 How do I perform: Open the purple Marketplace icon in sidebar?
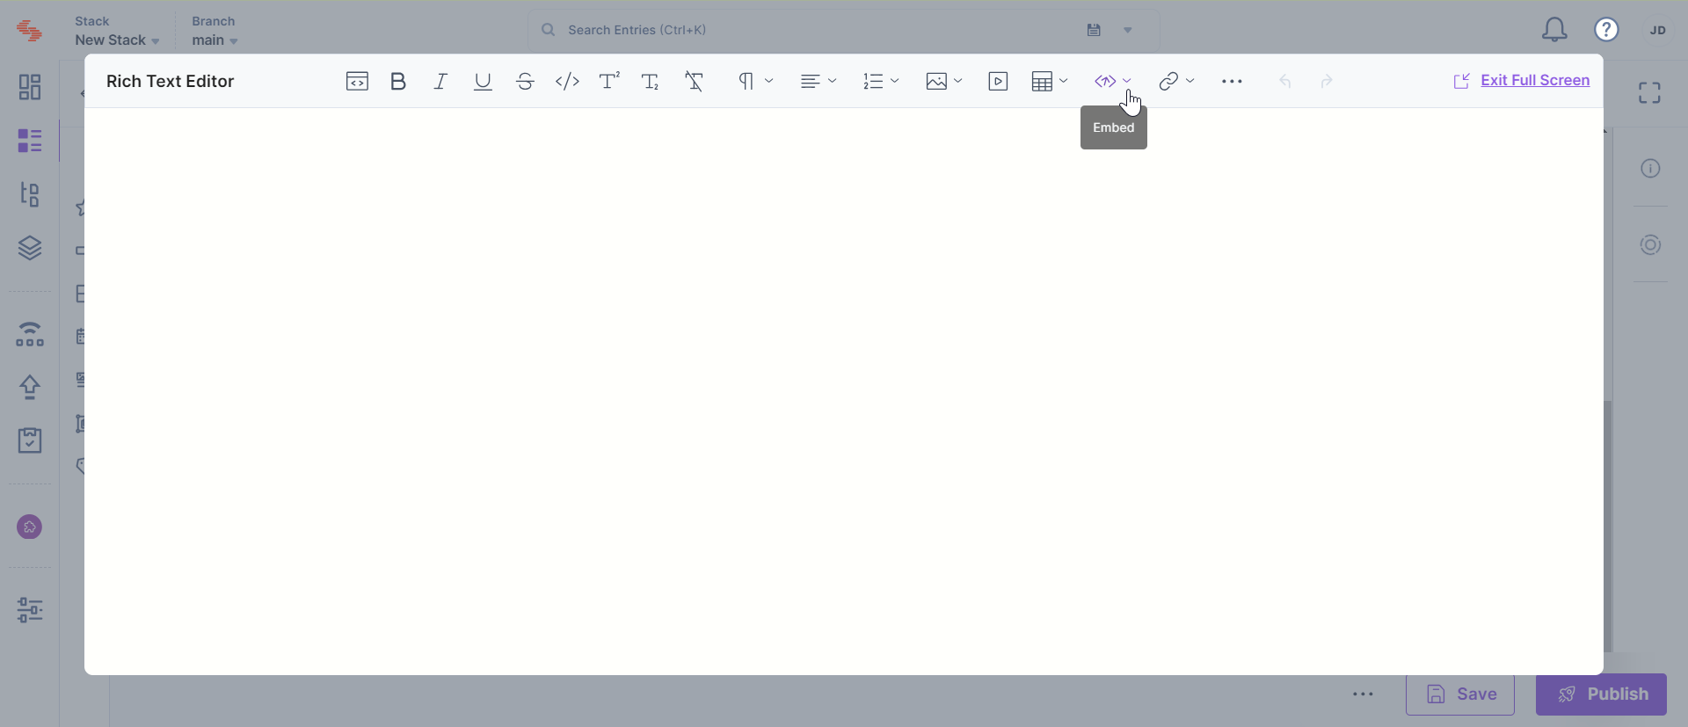click(x=30, y=527)
